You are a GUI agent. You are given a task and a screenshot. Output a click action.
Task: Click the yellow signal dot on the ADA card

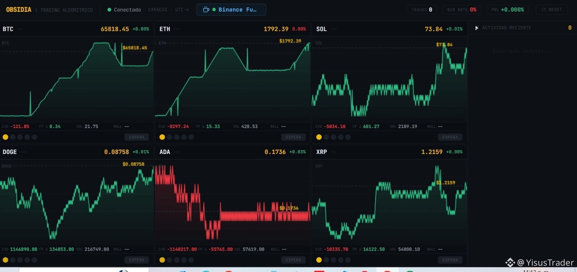162,260
